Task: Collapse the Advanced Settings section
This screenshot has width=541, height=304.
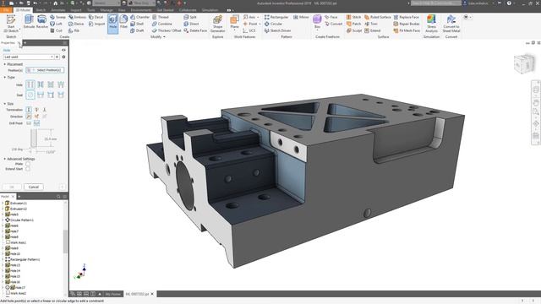Action: (5, 160)
